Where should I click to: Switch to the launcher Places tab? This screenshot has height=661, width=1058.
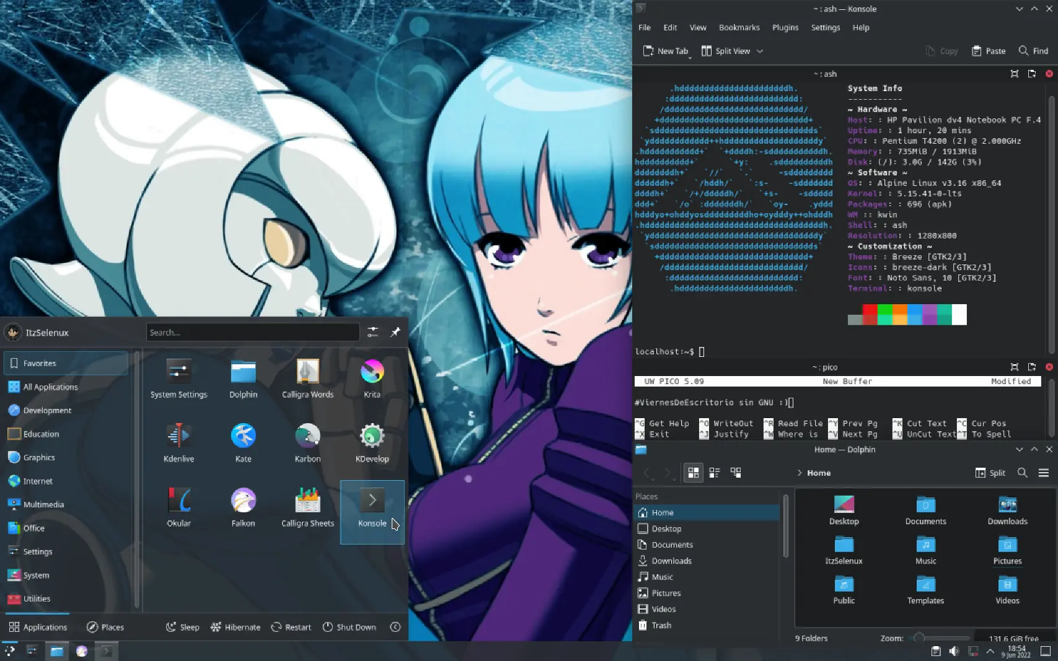point(105,627)
